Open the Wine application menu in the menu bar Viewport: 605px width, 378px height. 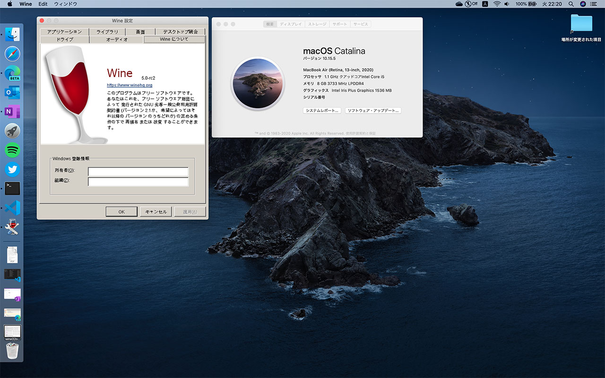(x=26, y=4)
